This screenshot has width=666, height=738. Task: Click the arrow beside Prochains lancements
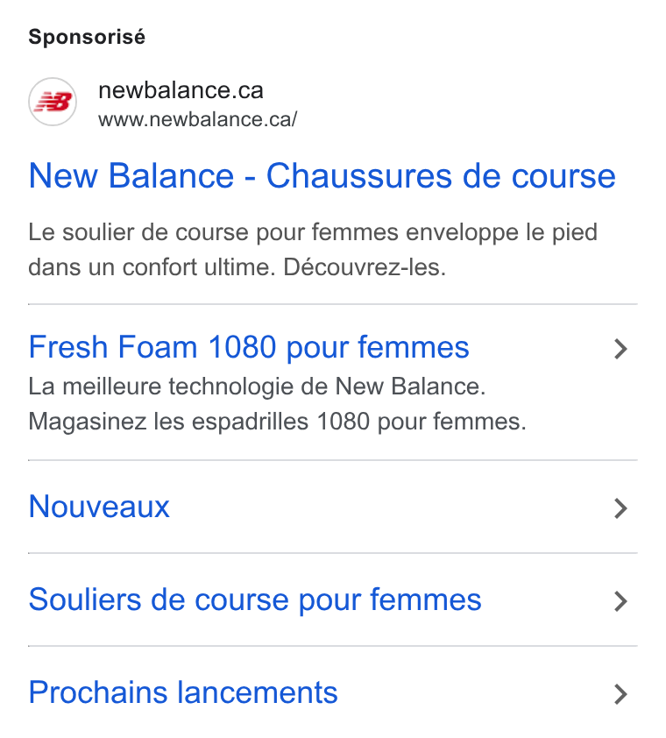click(x=620, y=694)
